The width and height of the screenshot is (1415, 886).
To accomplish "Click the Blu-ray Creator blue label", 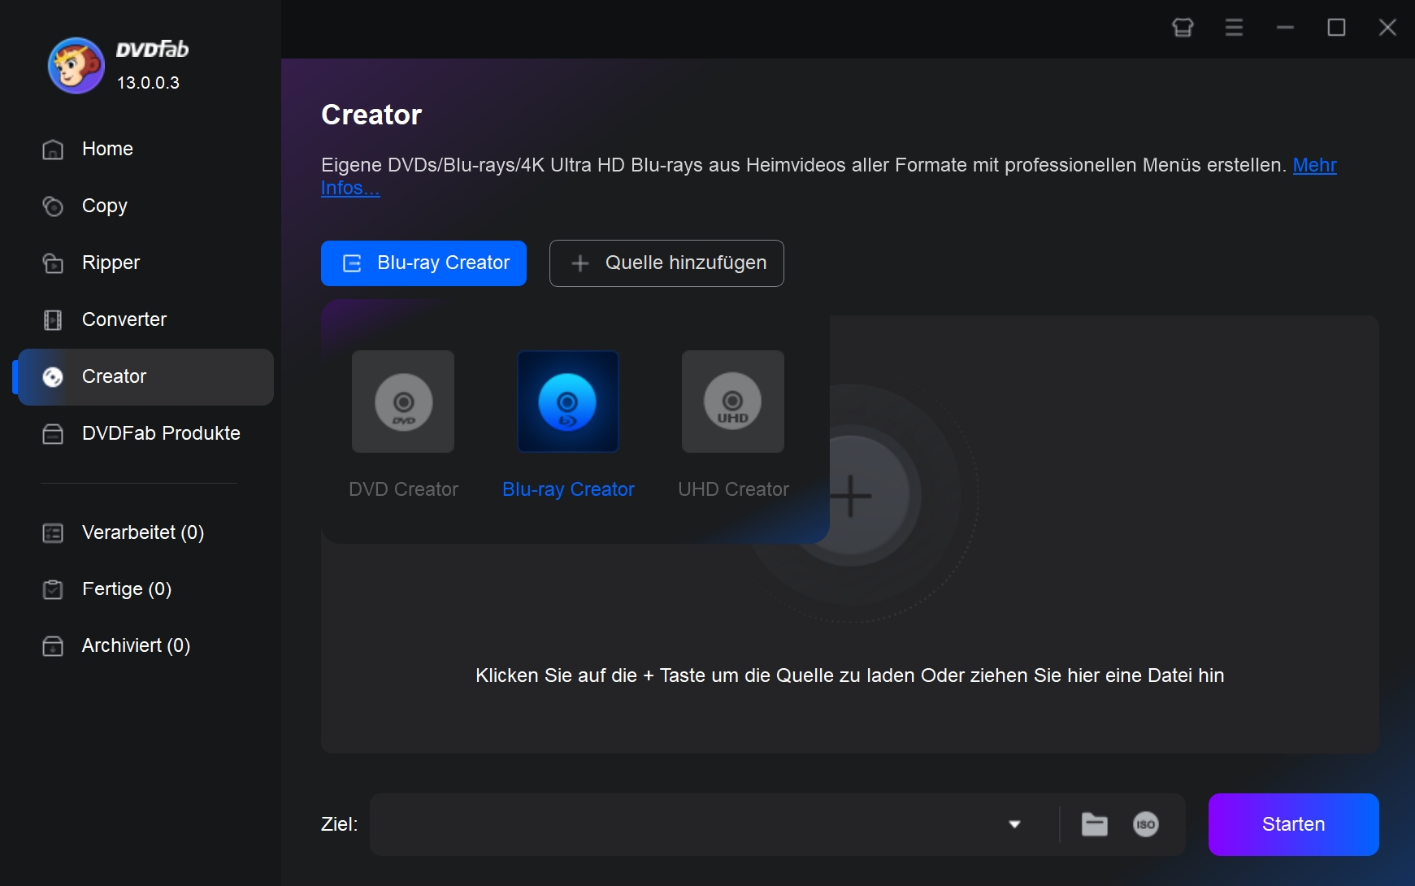I will 568,489.
